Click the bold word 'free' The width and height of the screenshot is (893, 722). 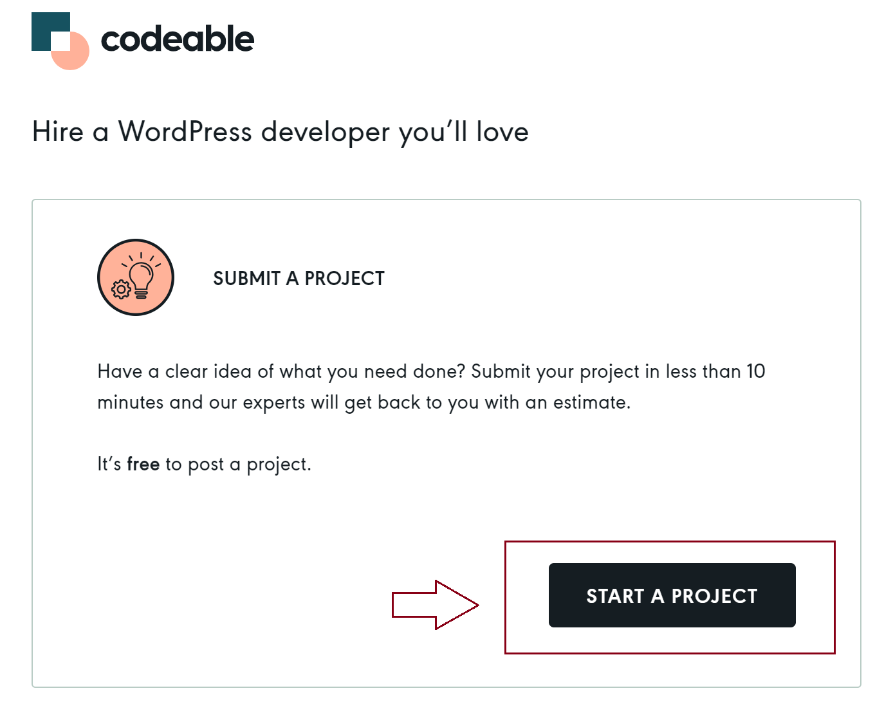pyautogui.click(x=143, y=464)
